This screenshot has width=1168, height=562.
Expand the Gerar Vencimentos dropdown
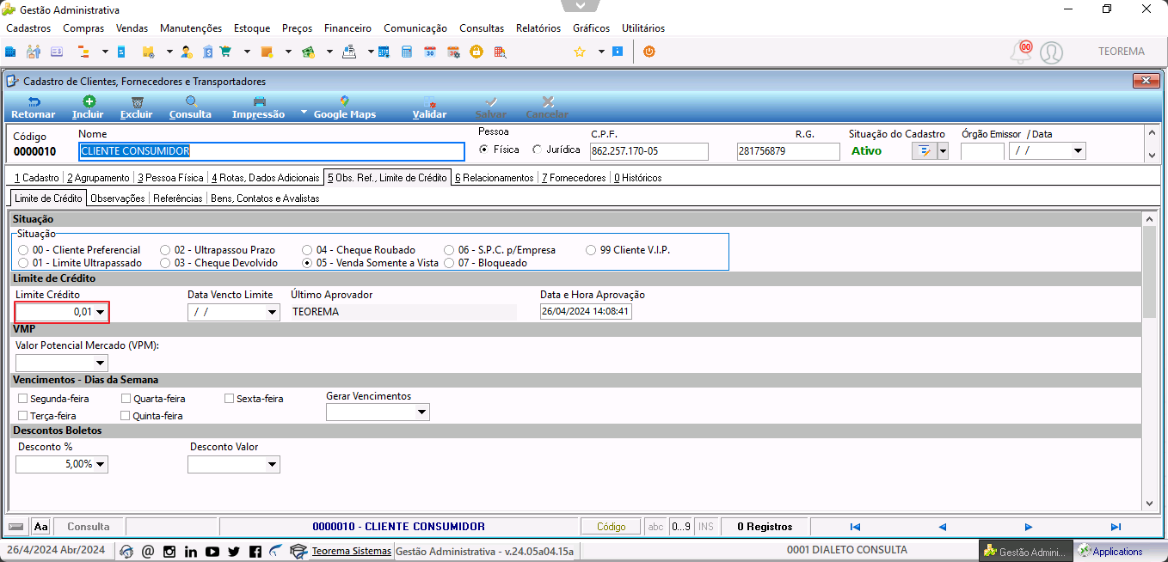[422, 412]
